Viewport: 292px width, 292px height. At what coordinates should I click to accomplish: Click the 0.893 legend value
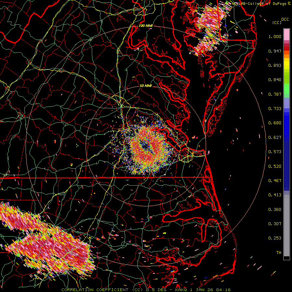point(275,65)
